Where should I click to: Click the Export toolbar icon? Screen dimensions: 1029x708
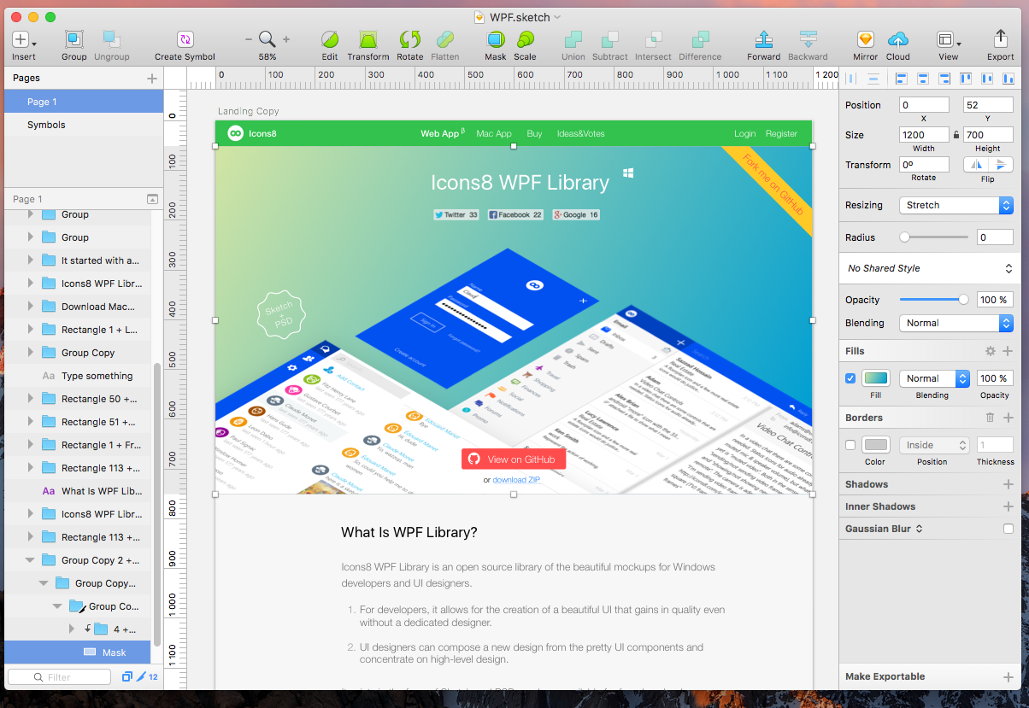[1001, 39]
